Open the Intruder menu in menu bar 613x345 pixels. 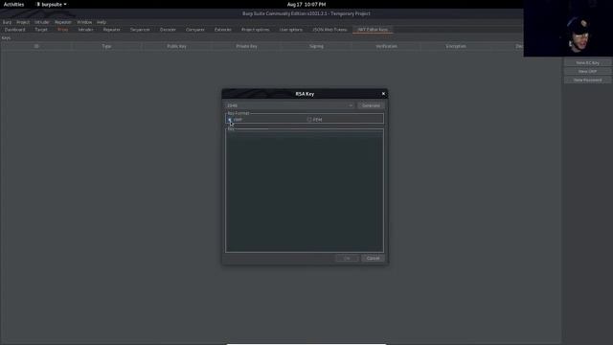[42, 22]
